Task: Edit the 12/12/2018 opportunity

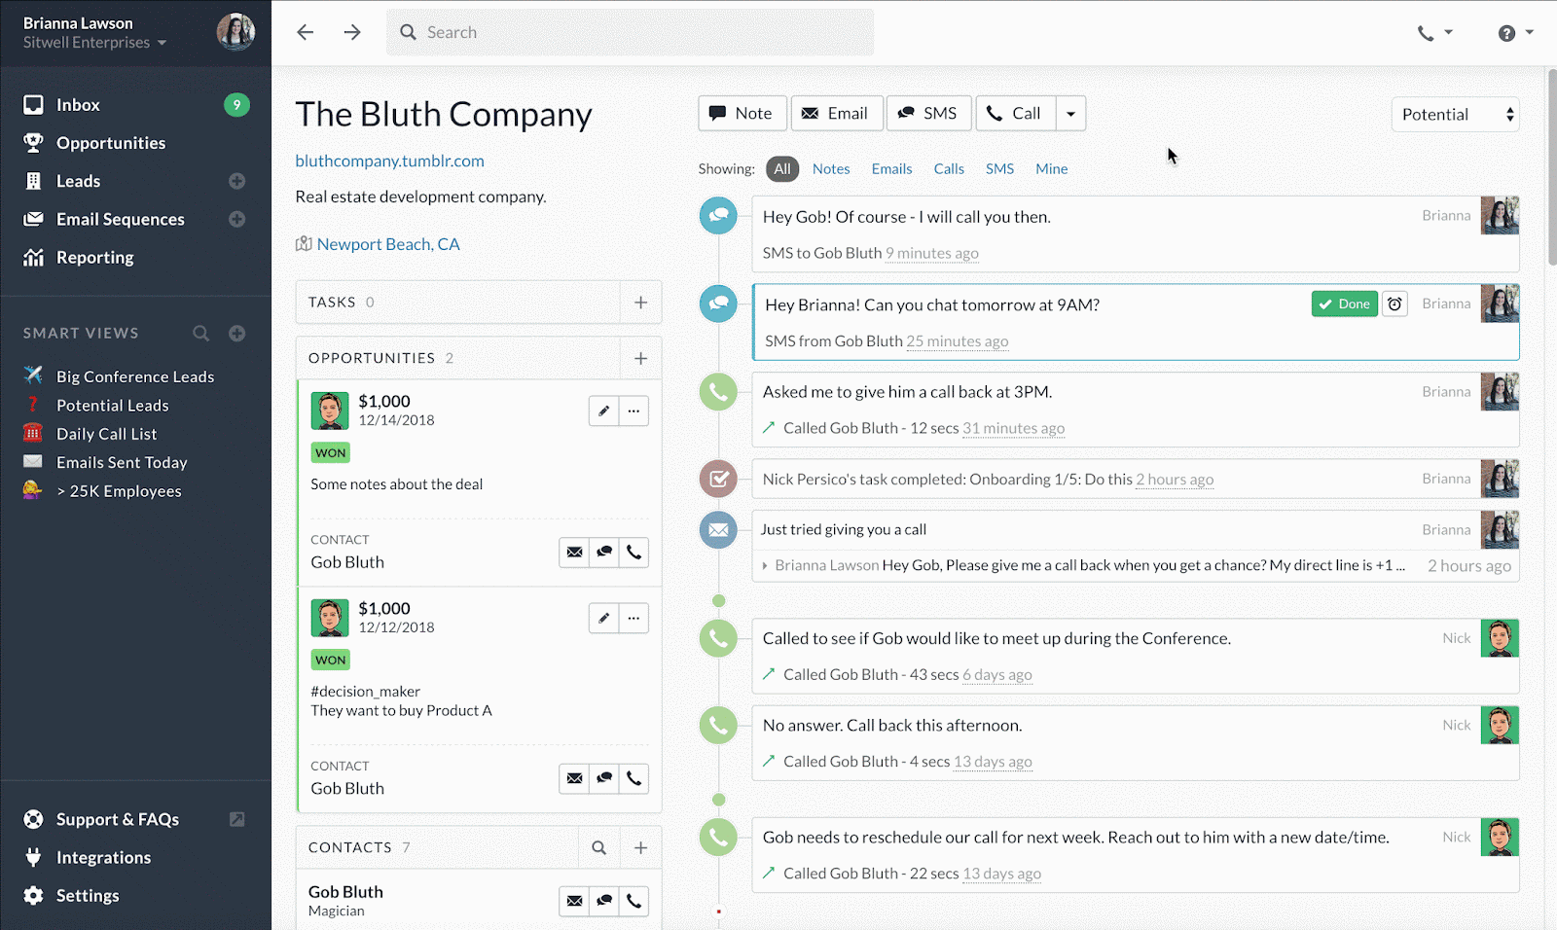Action: tap(603, 618)
